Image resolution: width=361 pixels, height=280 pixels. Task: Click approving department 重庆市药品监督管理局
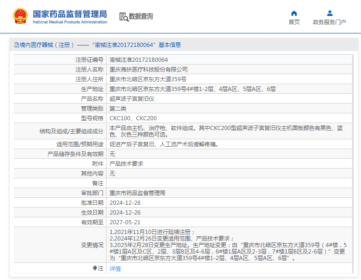click(x=137, y=193)
